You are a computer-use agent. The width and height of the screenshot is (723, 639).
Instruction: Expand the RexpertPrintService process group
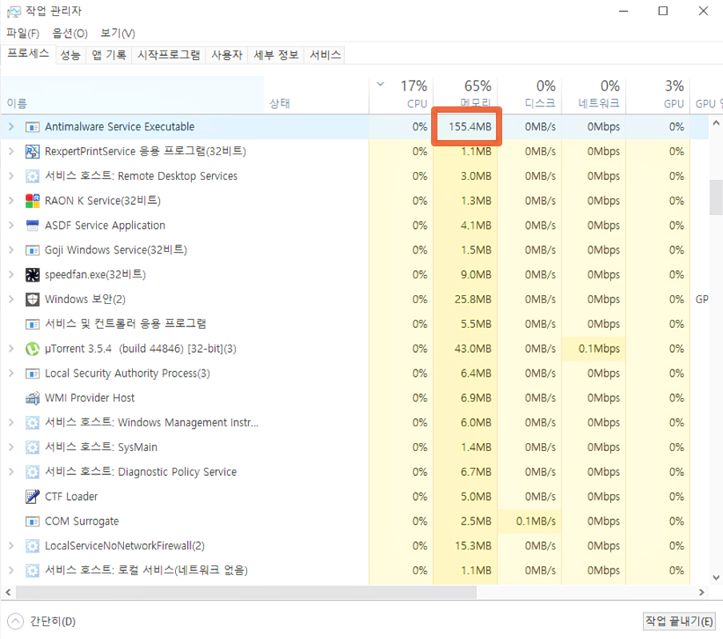[11, 151]
